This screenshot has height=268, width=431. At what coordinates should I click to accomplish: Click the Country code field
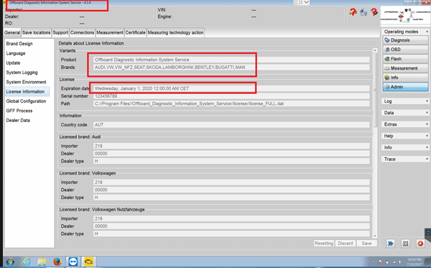pos(231,125)
